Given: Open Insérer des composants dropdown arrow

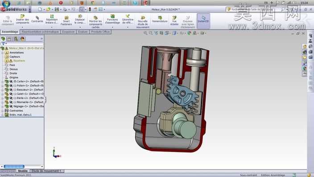Looking at the screenshot, I should [22, 27].
